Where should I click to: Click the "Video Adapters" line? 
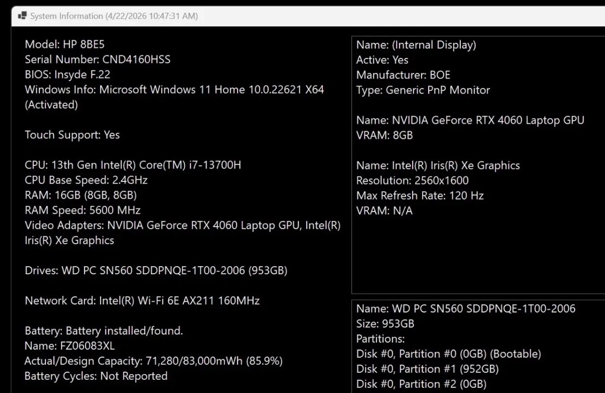click(183, 226)
